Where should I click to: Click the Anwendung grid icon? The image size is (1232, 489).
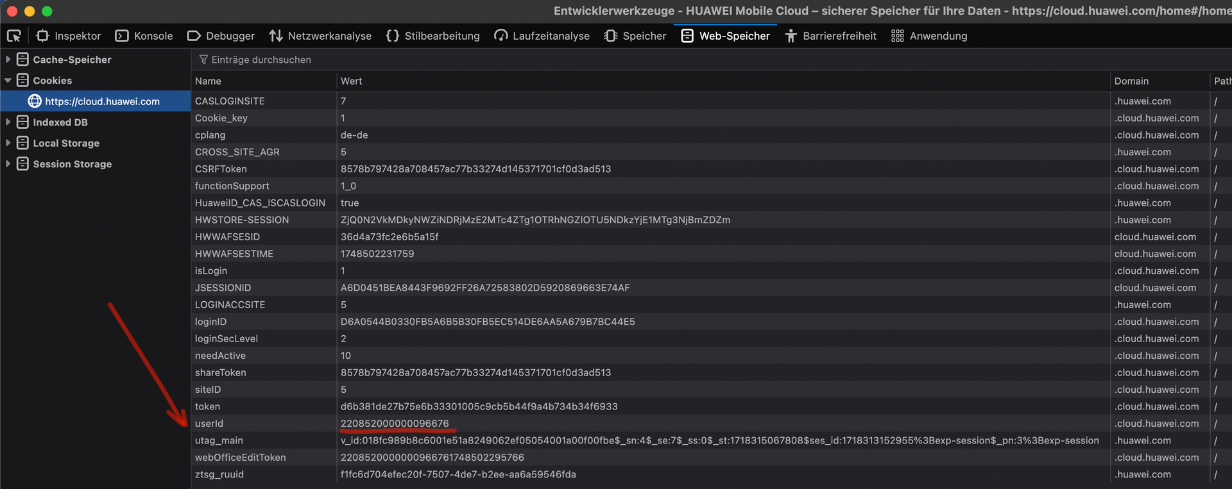tap(897, 36)
